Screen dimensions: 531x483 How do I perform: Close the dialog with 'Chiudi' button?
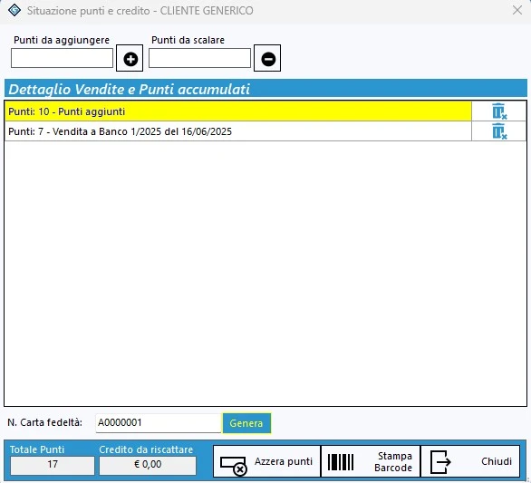(470, 461)
